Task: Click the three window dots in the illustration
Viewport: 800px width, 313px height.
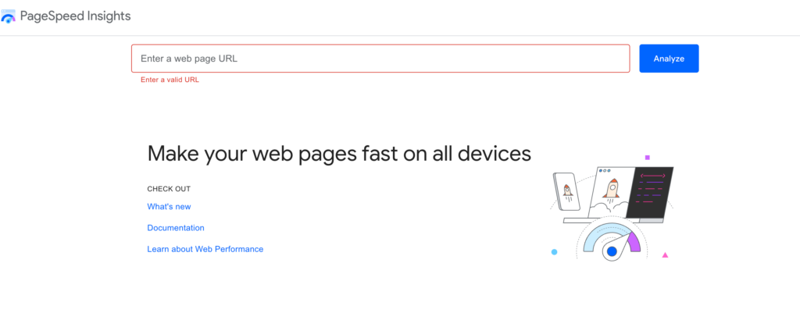Action: [605, 171]
